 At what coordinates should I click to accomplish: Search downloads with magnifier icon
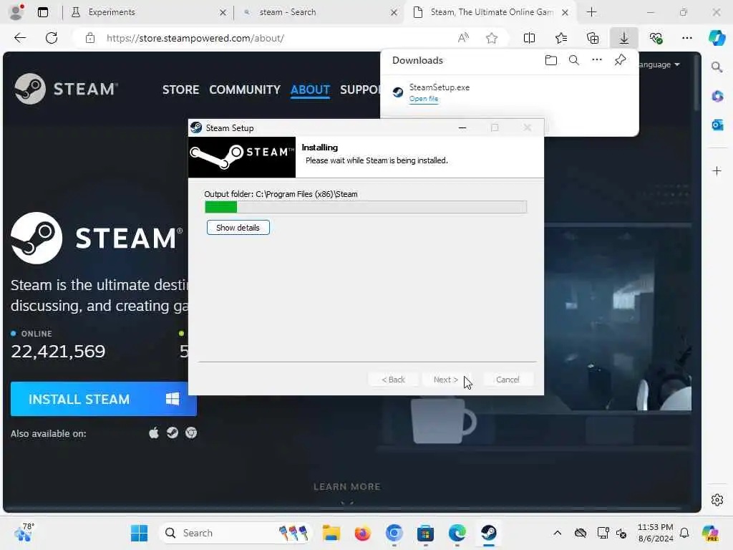click(574, 60)
